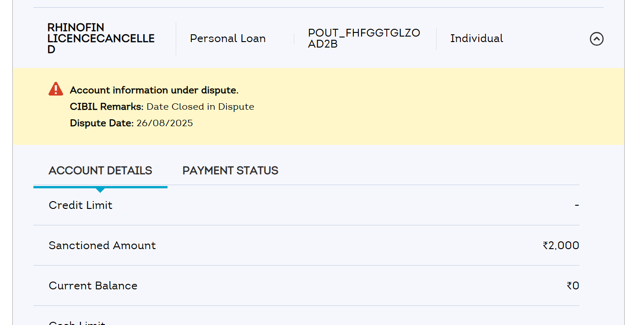
Task: Switch to the Payment Status tab
Action: (x=230, y=170)
